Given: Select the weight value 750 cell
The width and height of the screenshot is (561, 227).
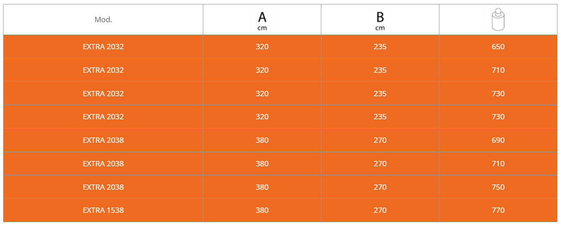Looking at the screenshot, I should click(498, 187).
